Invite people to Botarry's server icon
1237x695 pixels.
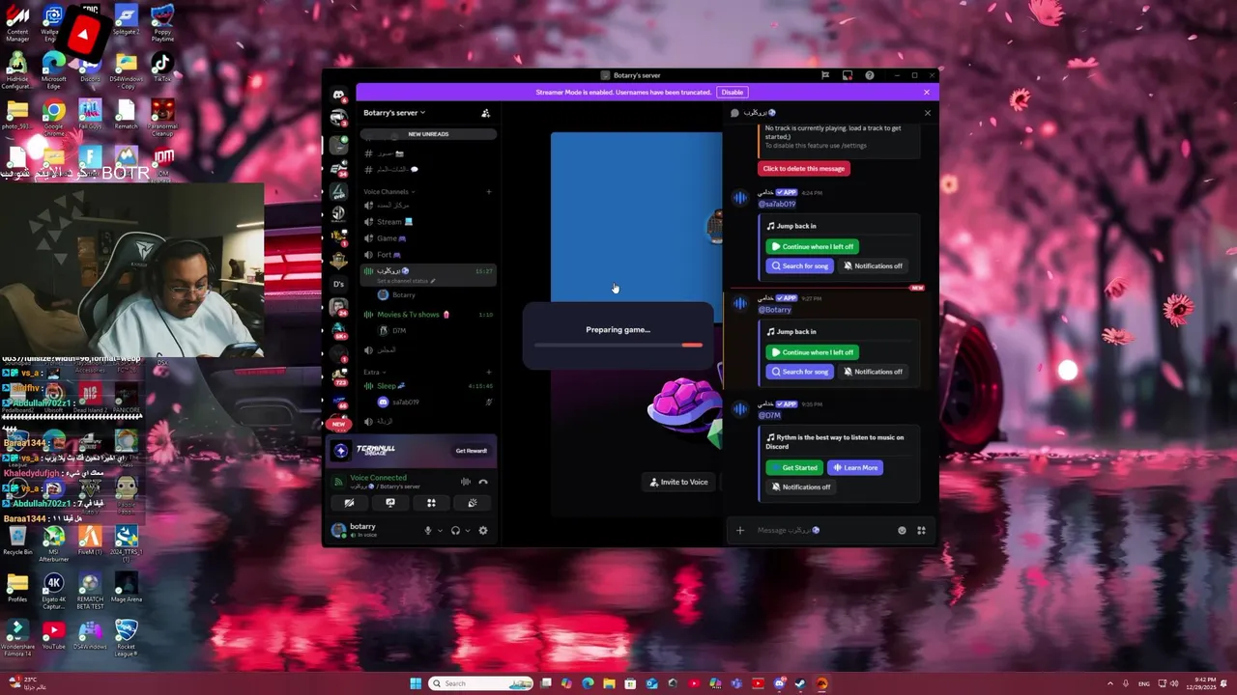pyautogui.click(x=485, y=113)
